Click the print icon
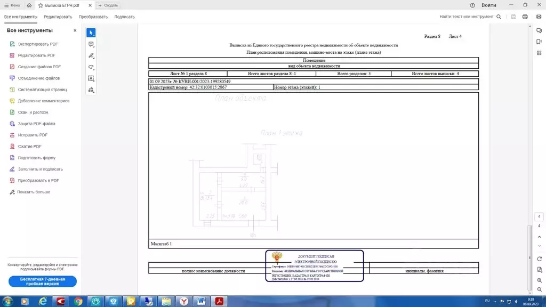This screenshot has width=546, height=307. (525, 17)
